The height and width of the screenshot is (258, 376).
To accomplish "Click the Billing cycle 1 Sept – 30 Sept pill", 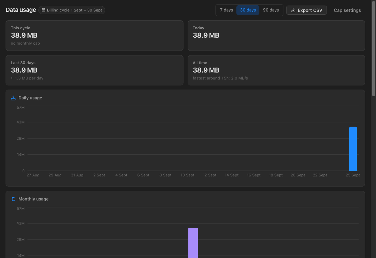I will coord(72,10).
